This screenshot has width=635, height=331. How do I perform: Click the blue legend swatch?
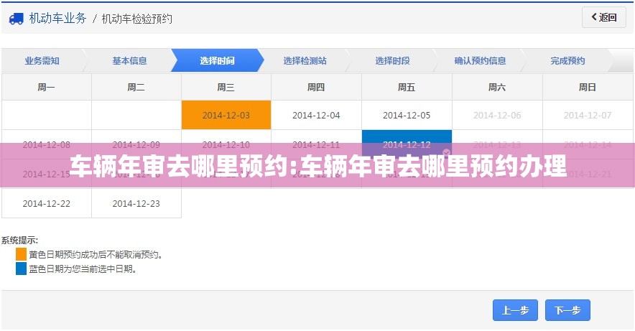[21, 269]
